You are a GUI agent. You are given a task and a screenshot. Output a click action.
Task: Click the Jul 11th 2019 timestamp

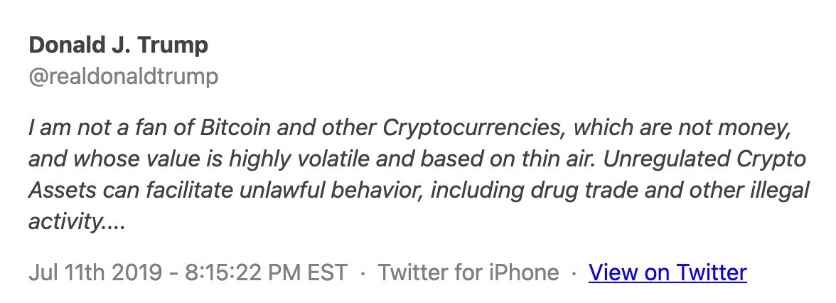coord(95,272)
